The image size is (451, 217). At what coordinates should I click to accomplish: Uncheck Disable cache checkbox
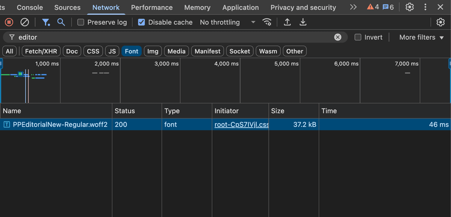(x=141, y=23)
